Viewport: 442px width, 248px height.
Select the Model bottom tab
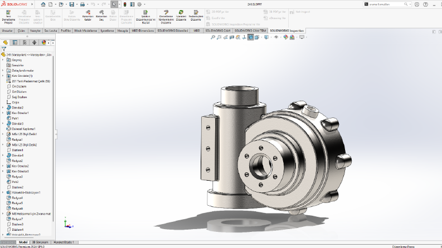click(23, 242)
